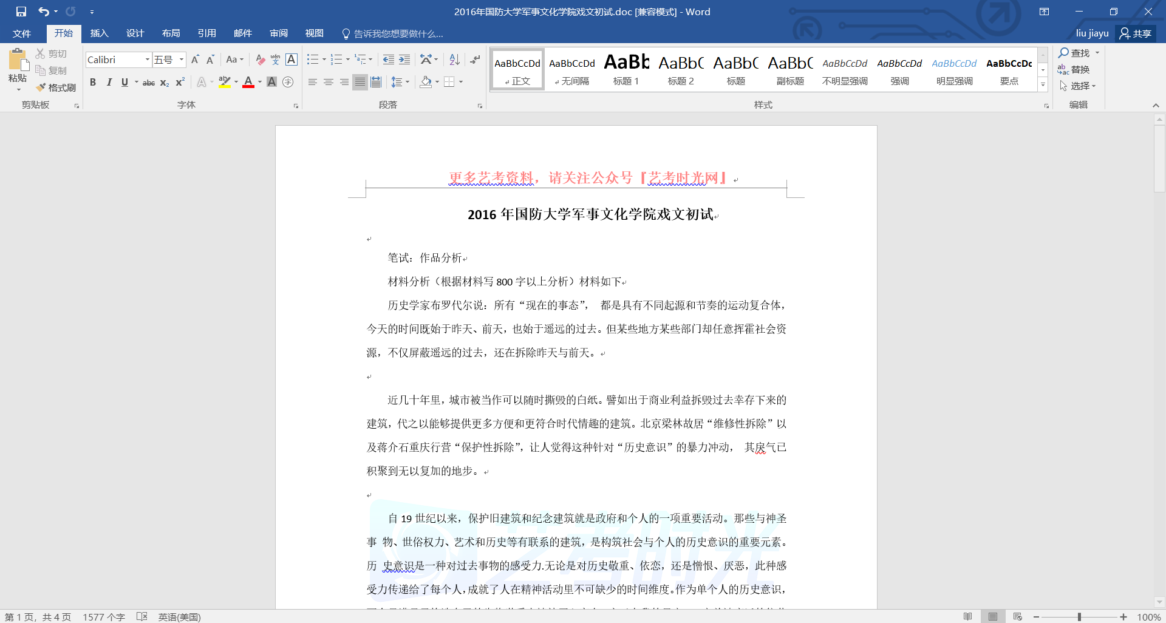Toggle Italic formatting

pos(109,83)
